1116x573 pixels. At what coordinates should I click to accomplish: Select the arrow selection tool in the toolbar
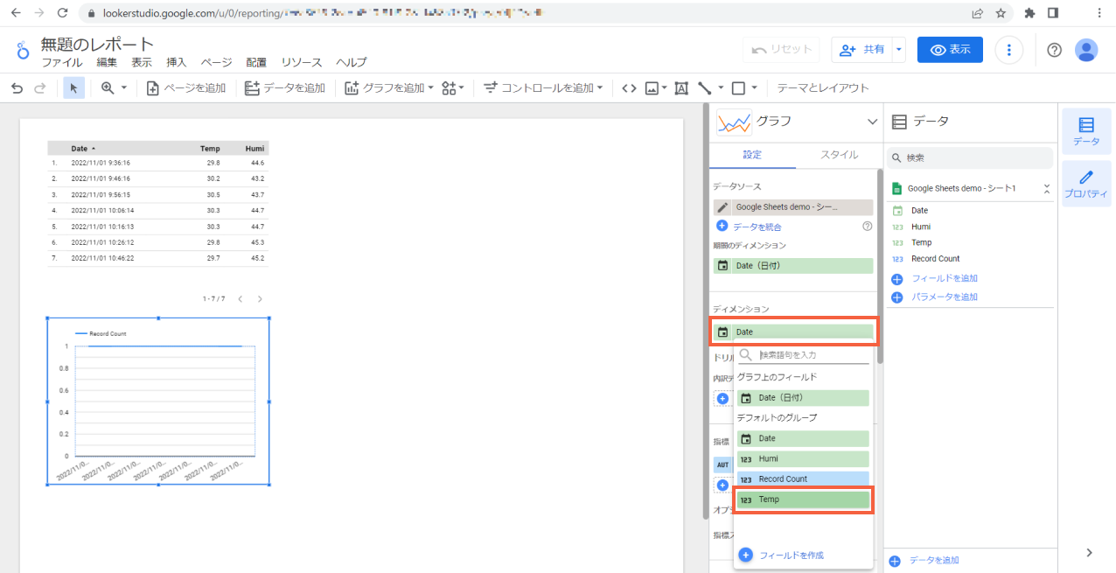pos(74,87)
